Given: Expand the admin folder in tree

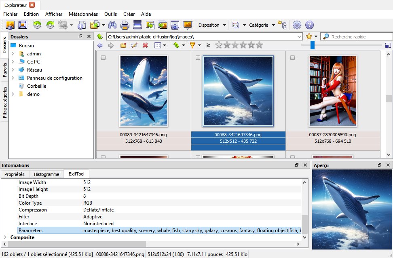Looking at the screenshot, I should click(13, 54).
